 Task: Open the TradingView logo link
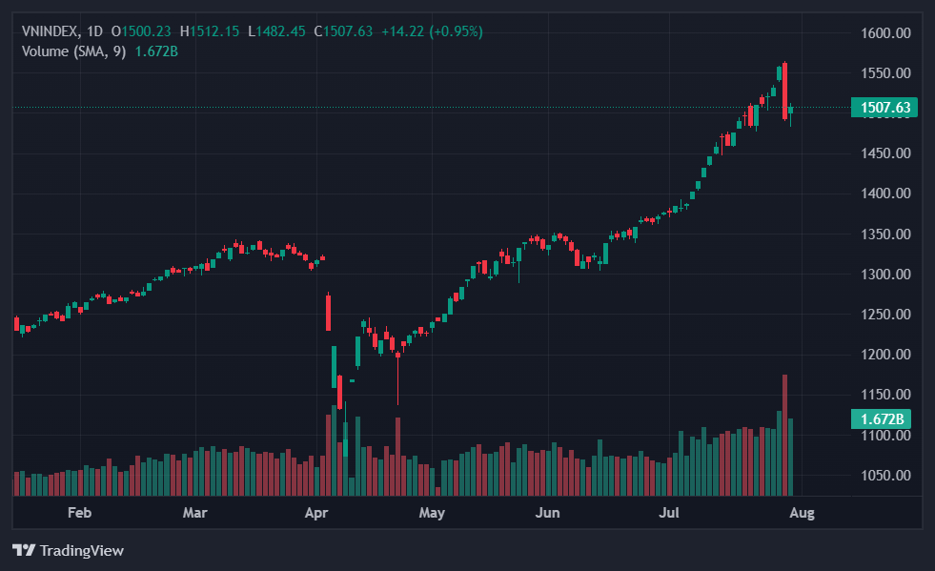click(x=68, y=550)
